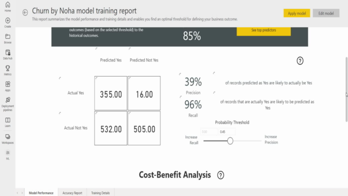
Task: Click the Increase Recall label
Action: pos(191,140)
